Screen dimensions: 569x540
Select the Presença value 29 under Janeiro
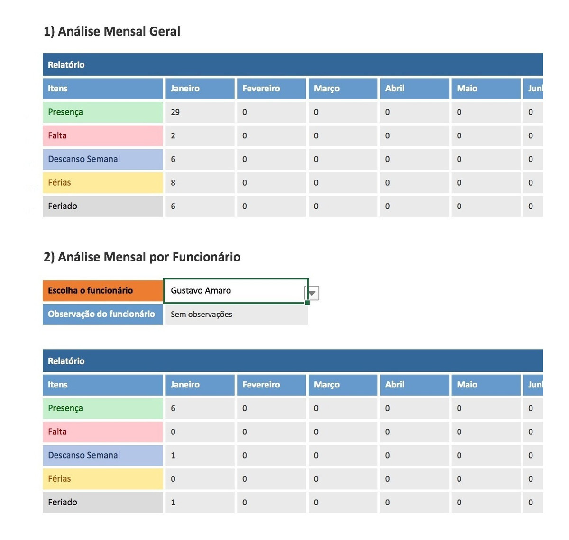coord(200,112)
